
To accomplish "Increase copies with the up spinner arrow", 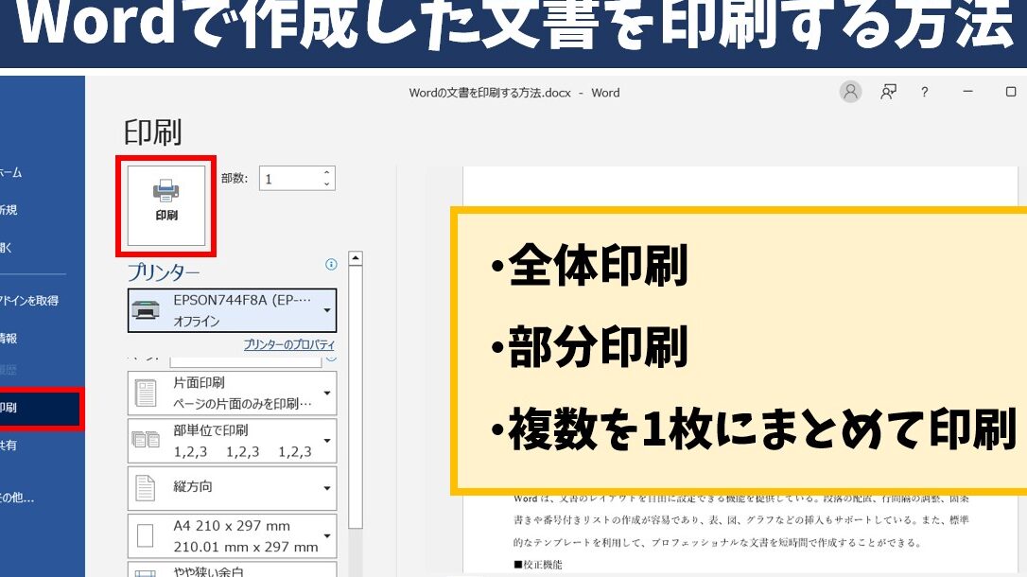I will (327, 173).
